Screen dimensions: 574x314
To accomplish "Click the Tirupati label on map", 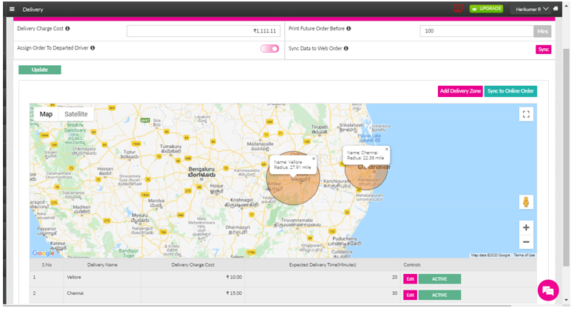I will [320, 130].
